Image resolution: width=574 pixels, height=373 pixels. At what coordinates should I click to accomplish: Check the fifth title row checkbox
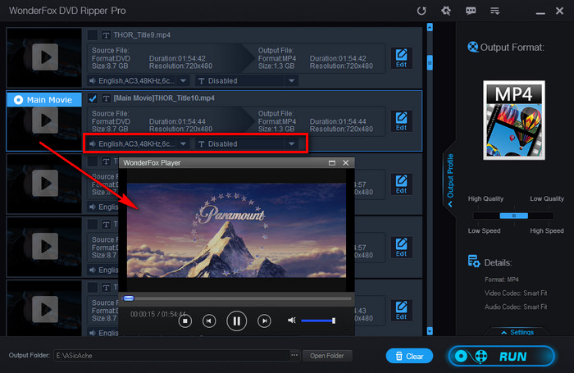[x=92, y=288]
